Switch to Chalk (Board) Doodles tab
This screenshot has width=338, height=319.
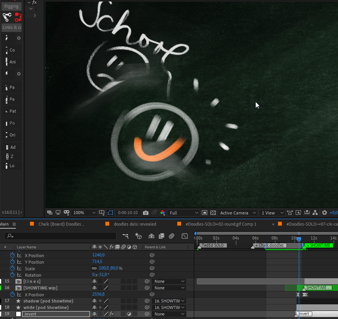pyautogui.click(x=61, y=224)
